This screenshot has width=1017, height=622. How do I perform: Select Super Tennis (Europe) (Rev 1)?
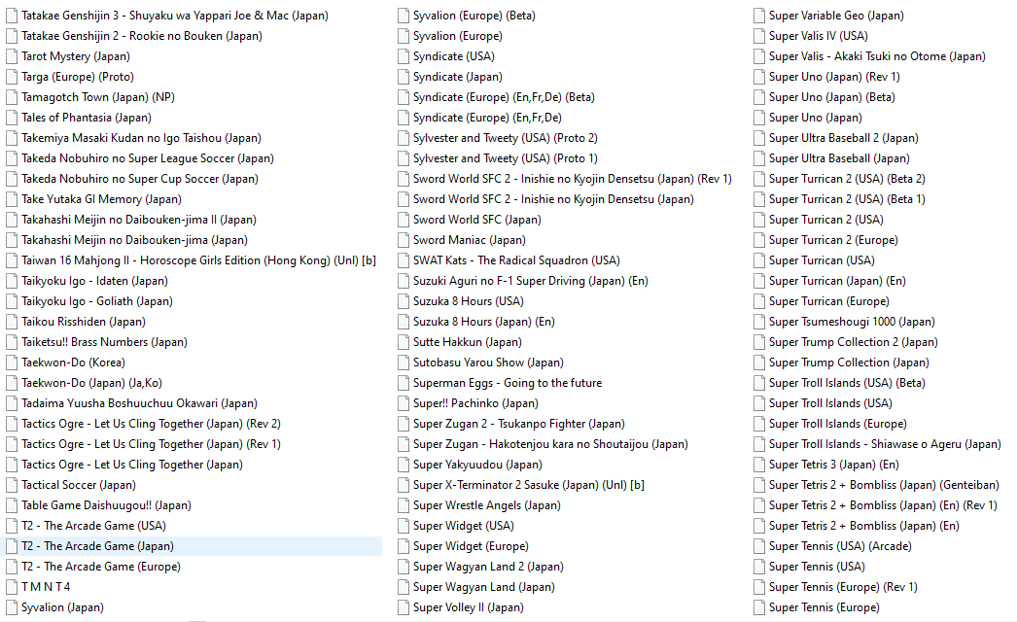pyautogui.click(x=843, y=587)
